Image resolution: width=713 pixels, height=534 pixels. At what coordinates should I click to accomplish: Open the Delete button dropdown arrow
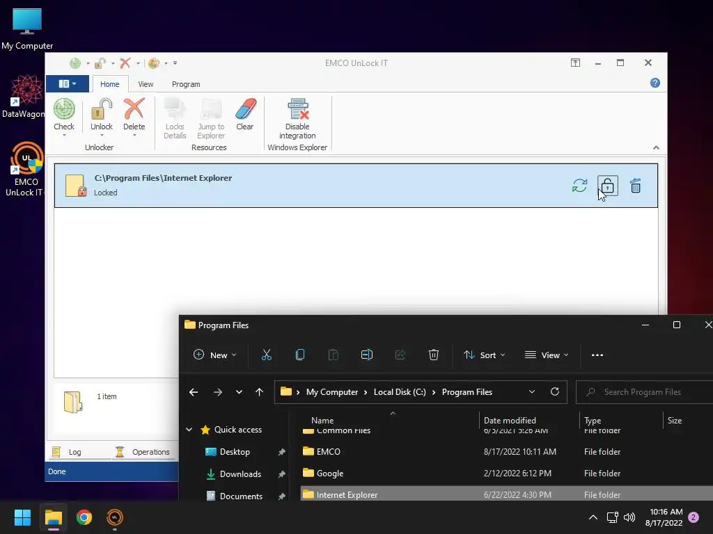tap(134, 136)
